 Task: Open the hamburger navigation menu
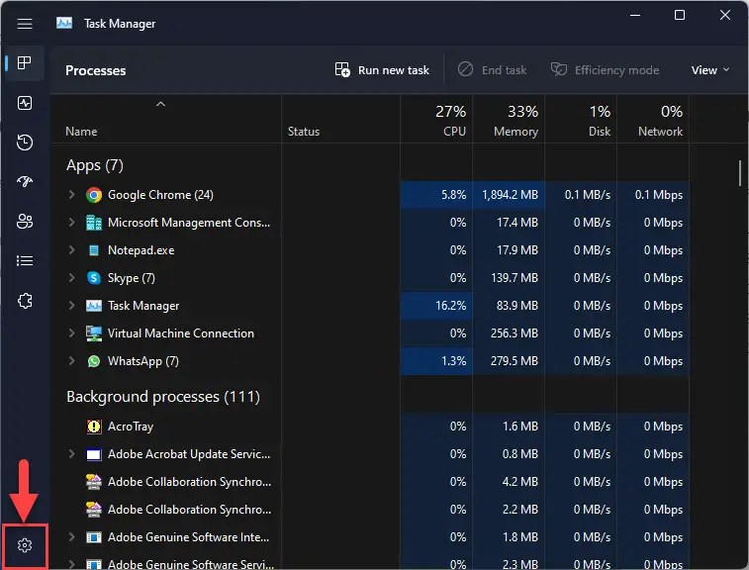tap(25, 24)
